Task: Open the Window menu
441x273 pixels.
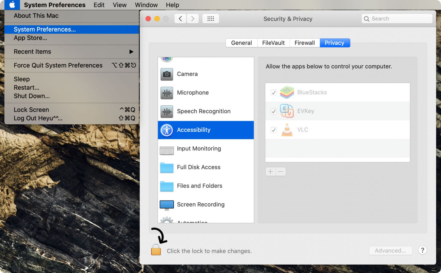Action: [146, 5]
